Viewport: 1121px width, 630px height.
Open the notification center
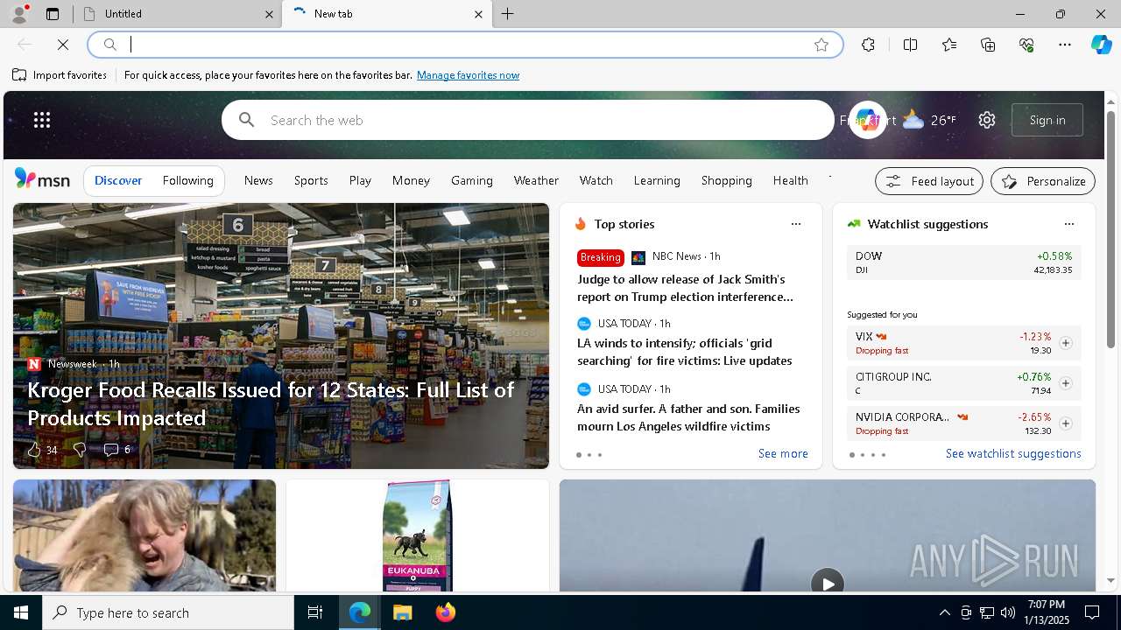point(1092,612)
